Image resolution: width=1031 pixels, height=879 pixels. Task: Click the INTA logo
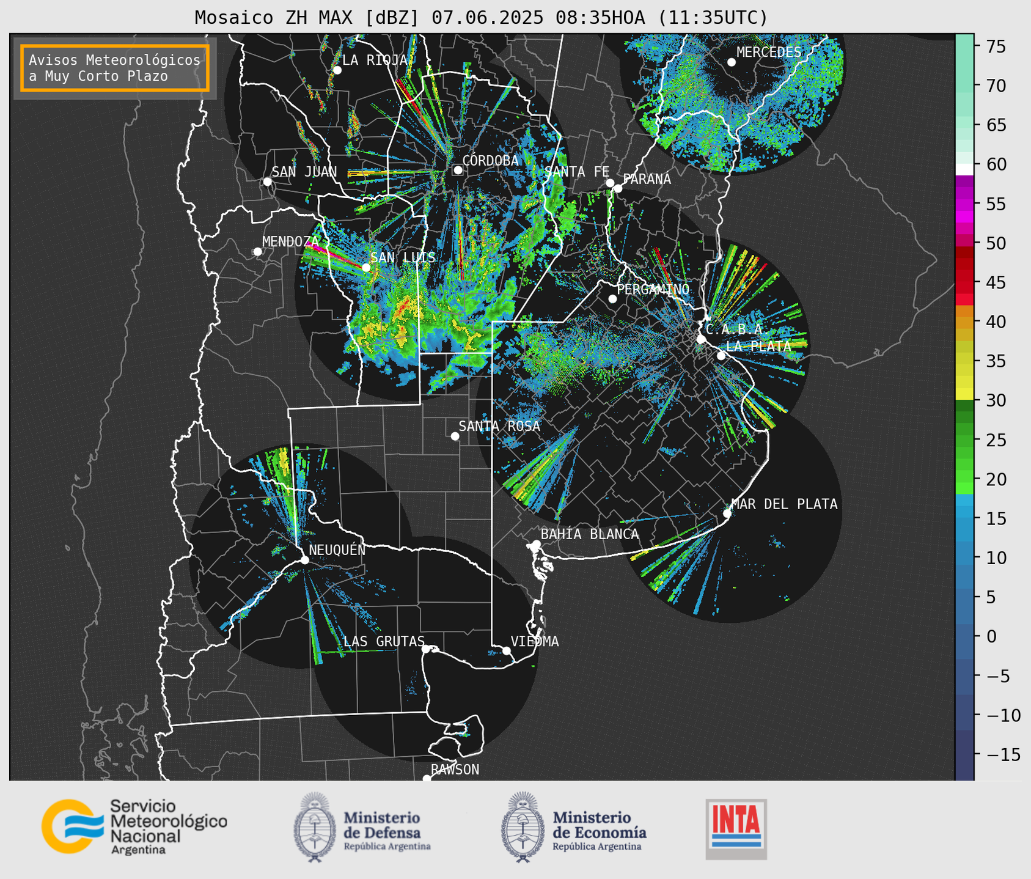736,829
